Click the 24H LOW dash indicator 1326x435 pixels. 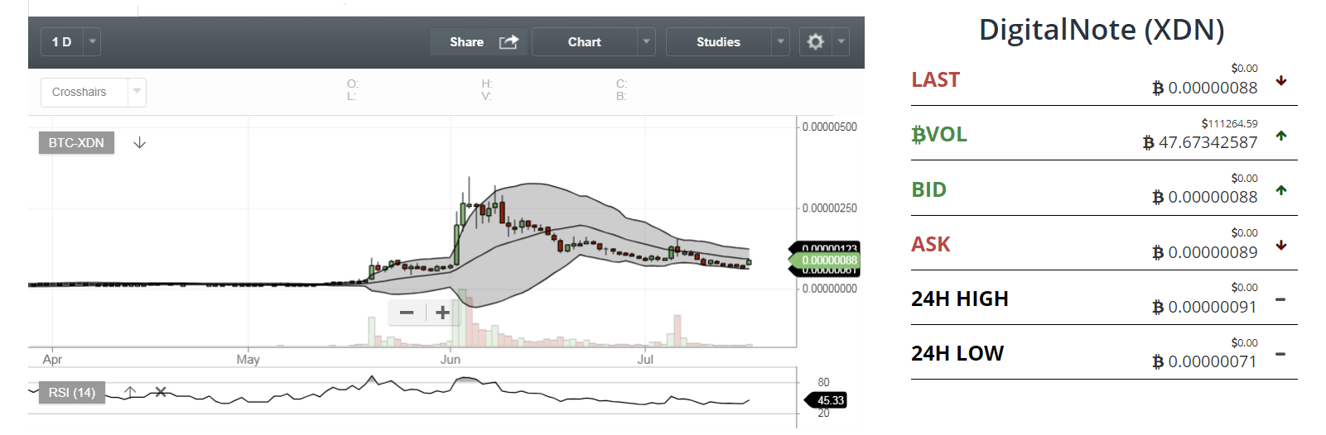coord(1280,354)
